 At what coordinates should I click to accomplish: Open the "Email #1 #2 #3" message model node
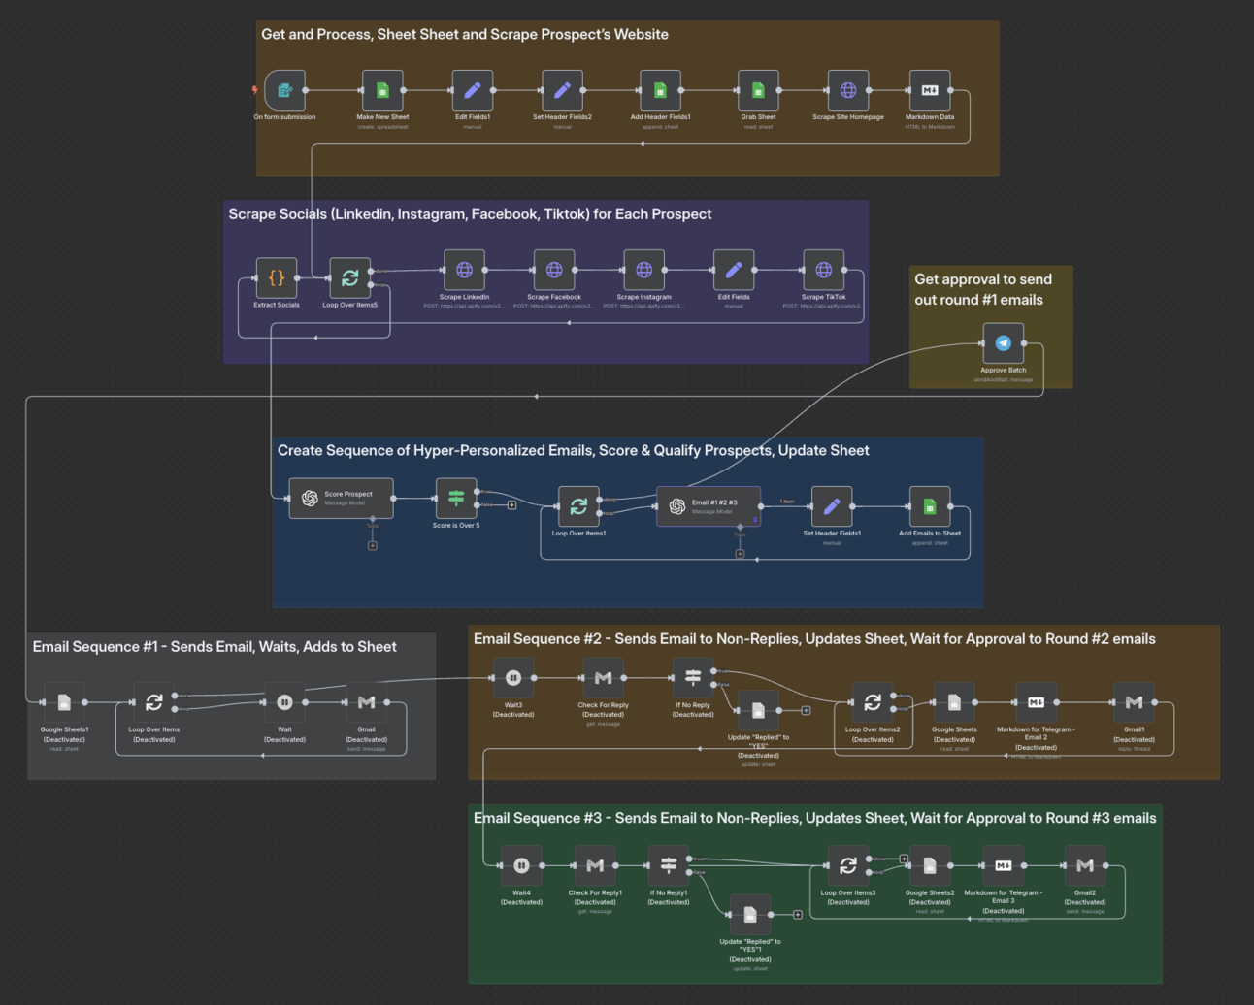coord(710,505)
